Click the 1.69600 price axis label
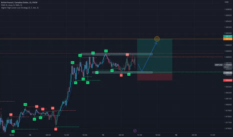233x137 pixels. [x=228, y=9]
